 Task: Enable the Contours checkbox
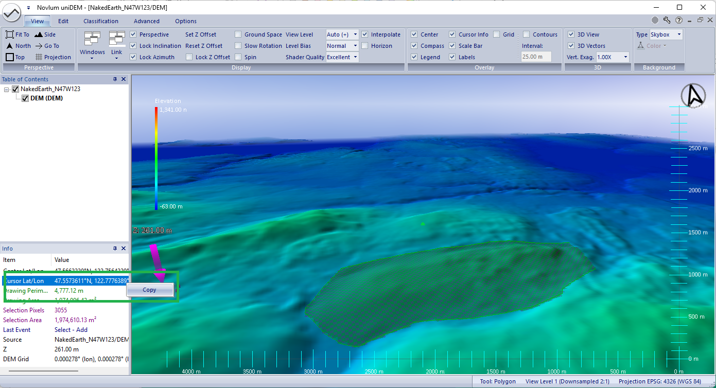pos(527,34)
